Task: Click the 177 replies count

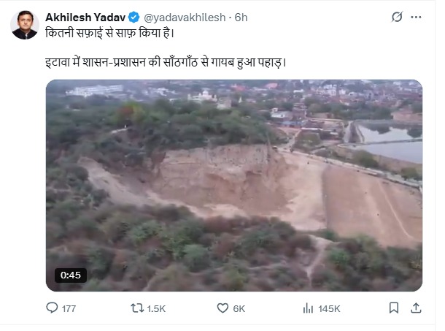Action: 69,309
